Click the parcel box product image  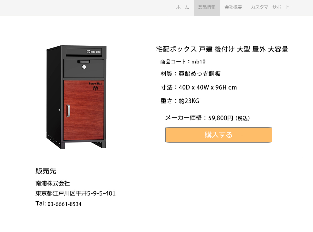coord(76,97)
